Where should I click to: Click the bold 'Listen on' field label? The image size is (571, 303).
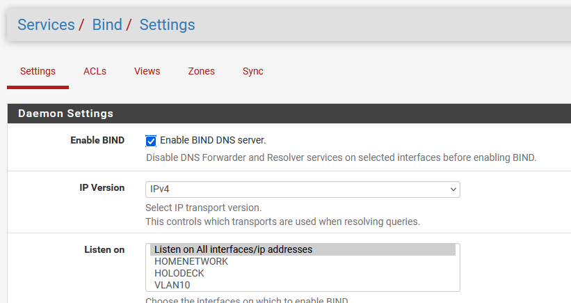[x=104, y=249]
